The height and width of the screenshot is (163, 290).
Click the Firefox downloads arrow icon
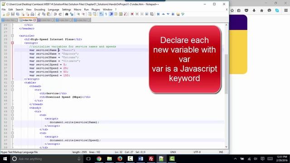click(254, 10)
